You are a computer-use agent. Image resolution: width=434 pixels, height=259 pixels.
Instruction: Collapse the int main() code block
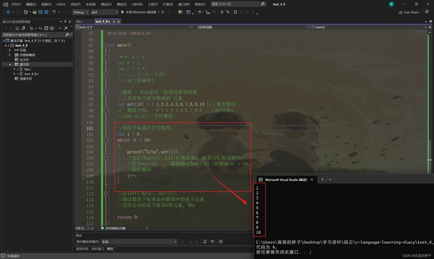[x=105, y=45]
